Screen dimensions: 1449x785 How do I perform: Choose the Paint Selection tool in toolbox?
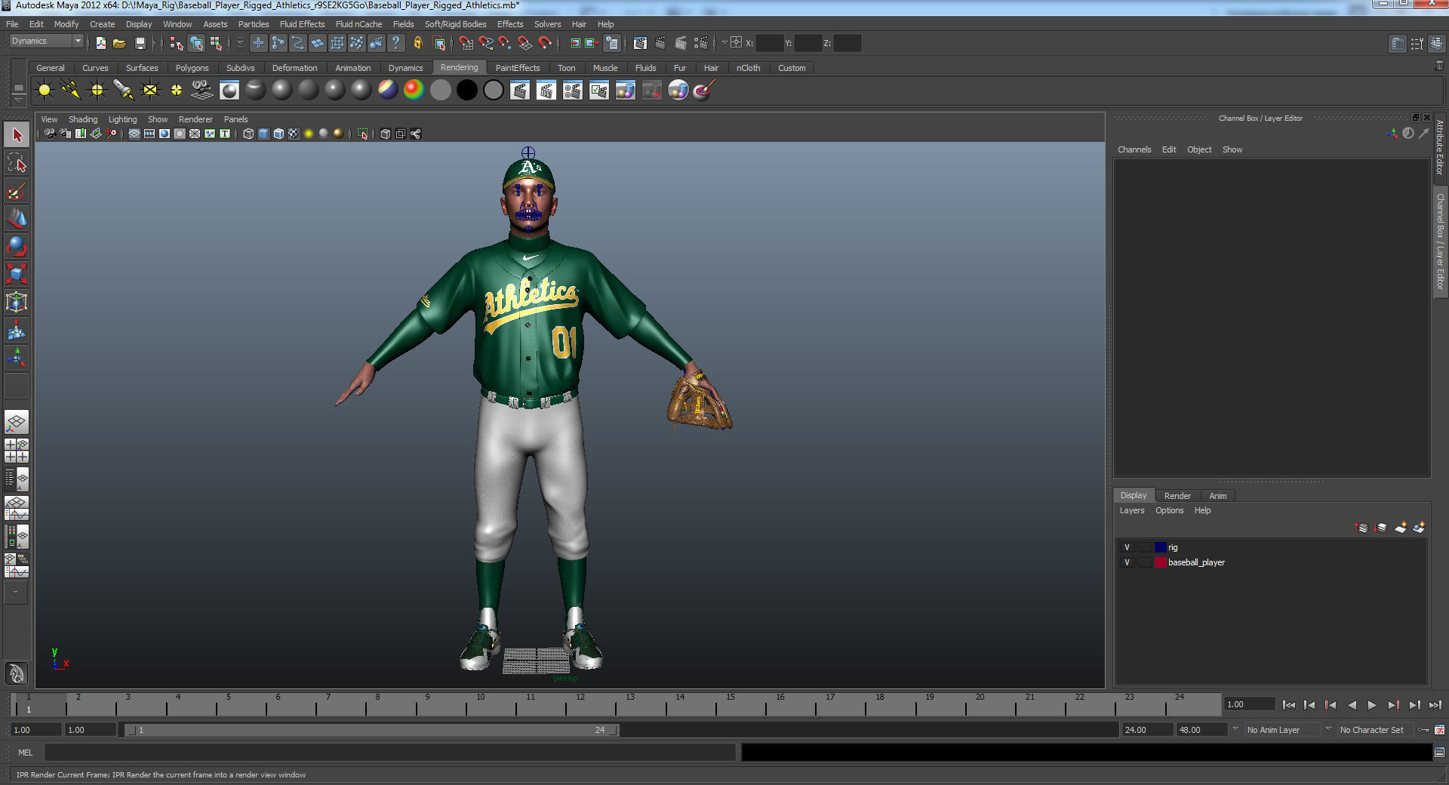point(17,191)
